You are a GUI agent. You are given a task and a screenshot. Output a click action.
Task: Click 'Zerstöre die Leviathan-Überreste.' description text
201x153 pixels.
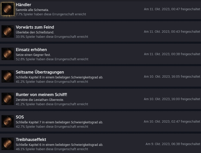(40, 100)
